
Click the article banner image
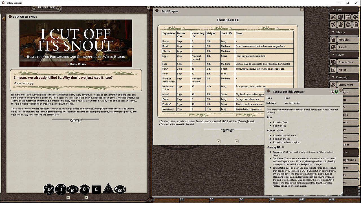76,43
